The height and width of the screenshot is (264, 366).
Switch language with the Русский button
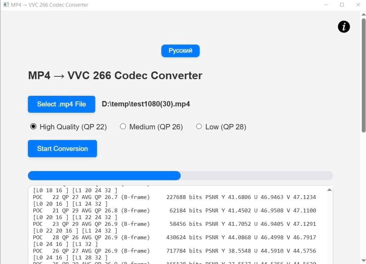[180, 51]
